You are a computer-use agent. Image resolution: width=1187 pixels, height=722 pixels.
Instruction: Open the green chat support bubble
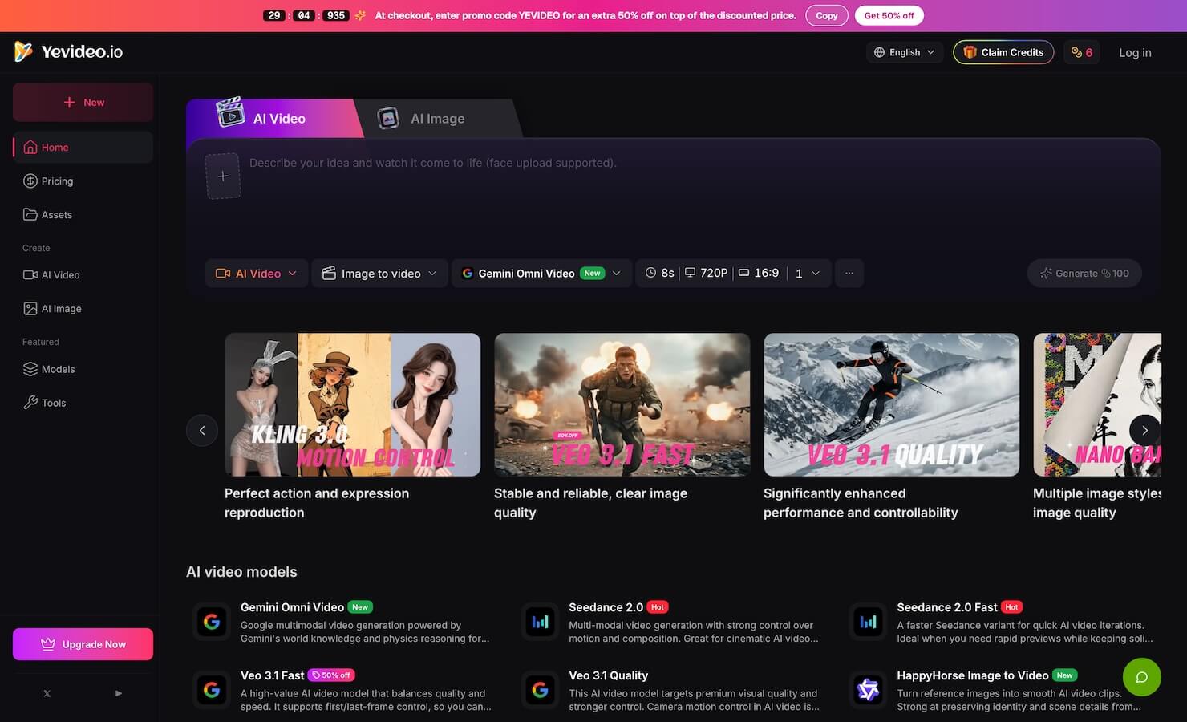click(1142, 677)
